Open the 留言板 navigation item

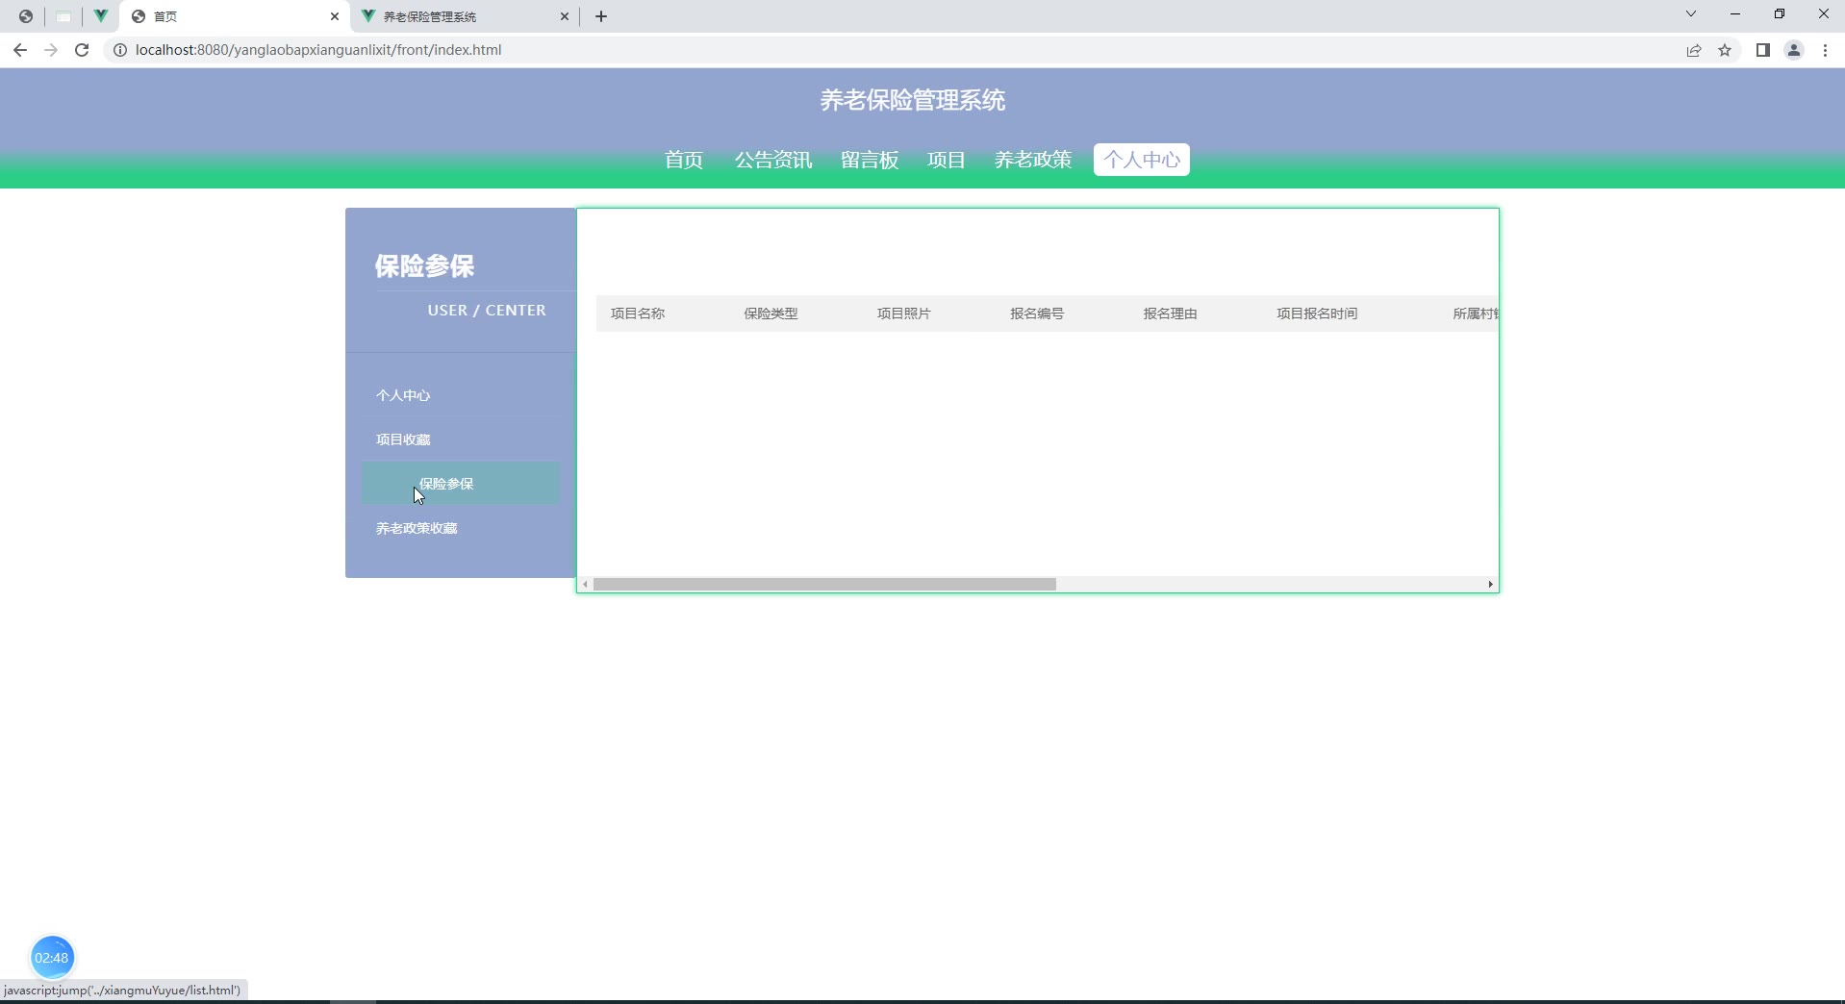pyautogui.click(x=869, y=160)
